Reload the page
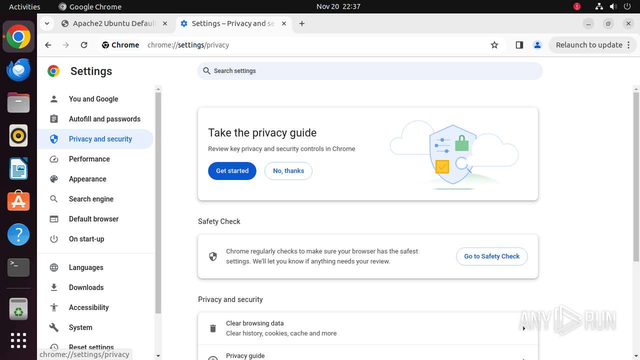The height and width of the screenshot is (360, 640). tap(84, 45)
